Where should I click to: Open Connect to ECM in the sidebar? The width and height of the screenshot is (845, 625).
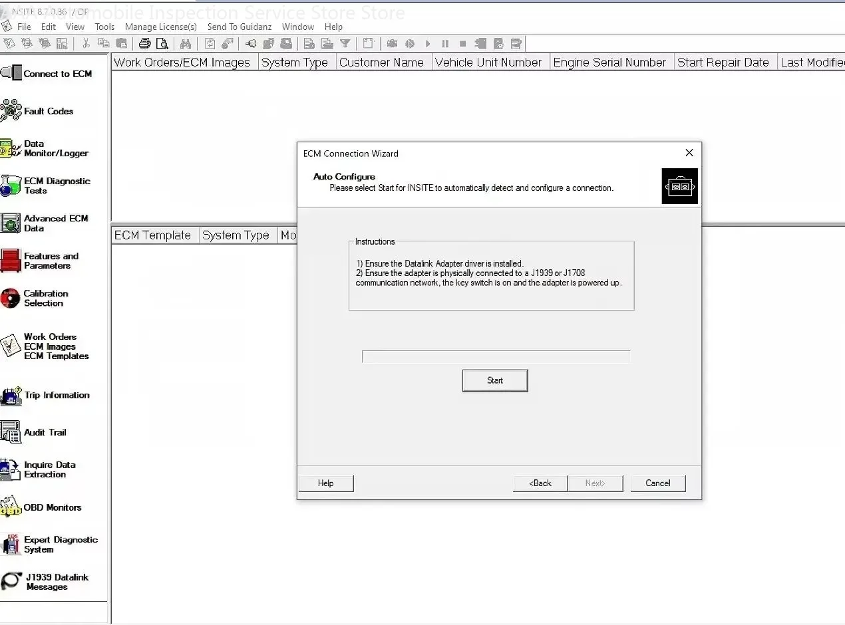tap(47, 74)
